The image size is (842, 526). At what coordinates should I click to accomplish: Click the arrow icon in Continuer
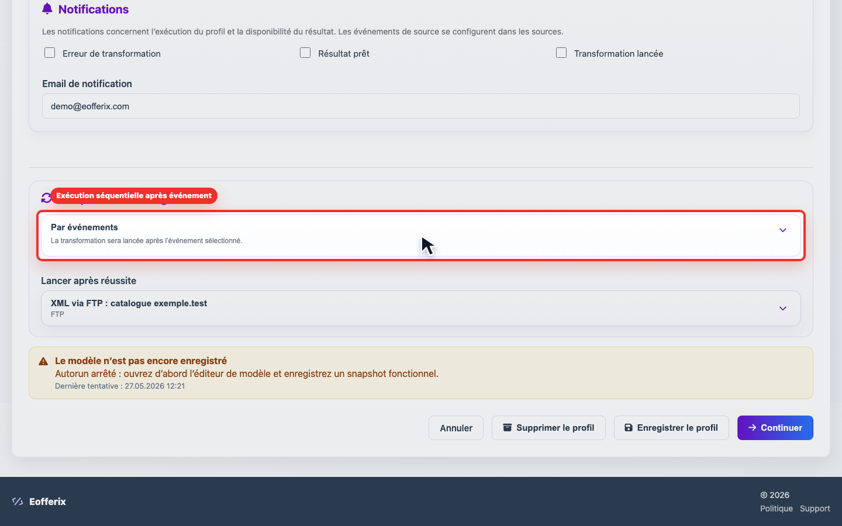tap(753, 428)
